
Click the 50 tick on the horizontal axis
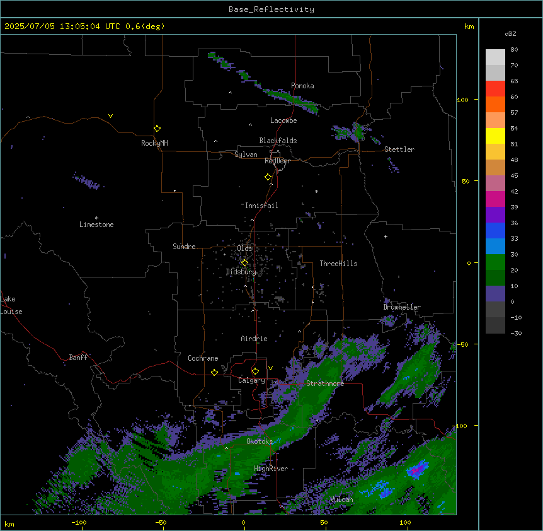coord(324,522)
